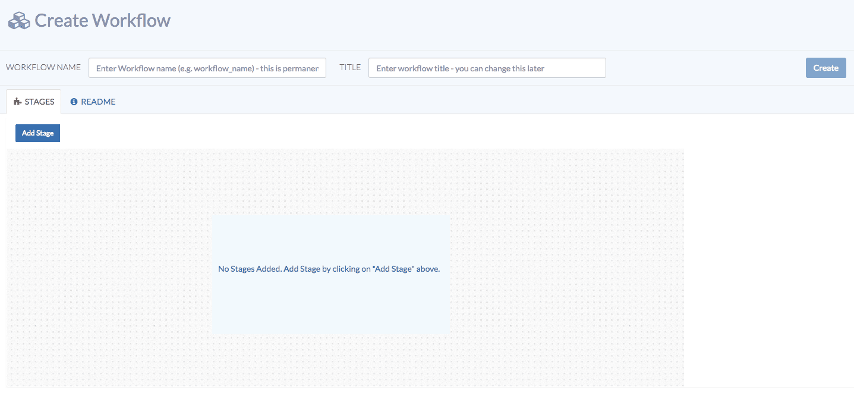
Task: Click the Workflow Name input field
Action: click(x=207, y=67)
